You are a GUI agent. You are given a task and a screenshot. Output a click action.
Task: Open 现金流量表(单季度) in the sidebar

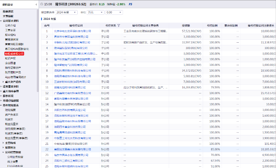pyautogui.click(x=16, y=138)
